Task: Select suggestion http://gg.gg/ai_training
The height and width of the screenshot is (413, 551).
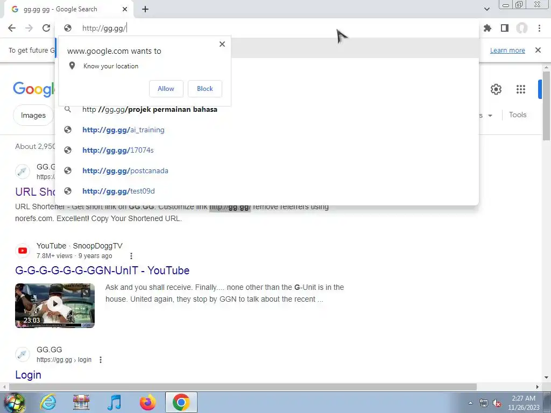Action: [x=267, y=130]
